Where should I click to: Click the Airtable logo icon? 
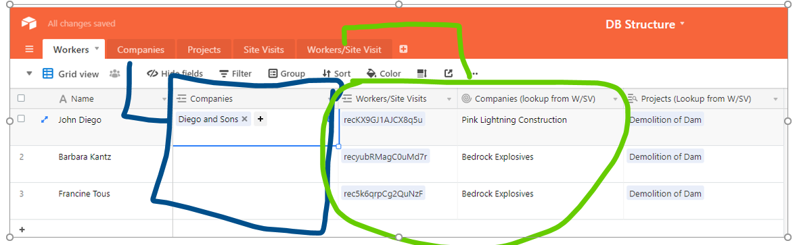click(29, 24)
